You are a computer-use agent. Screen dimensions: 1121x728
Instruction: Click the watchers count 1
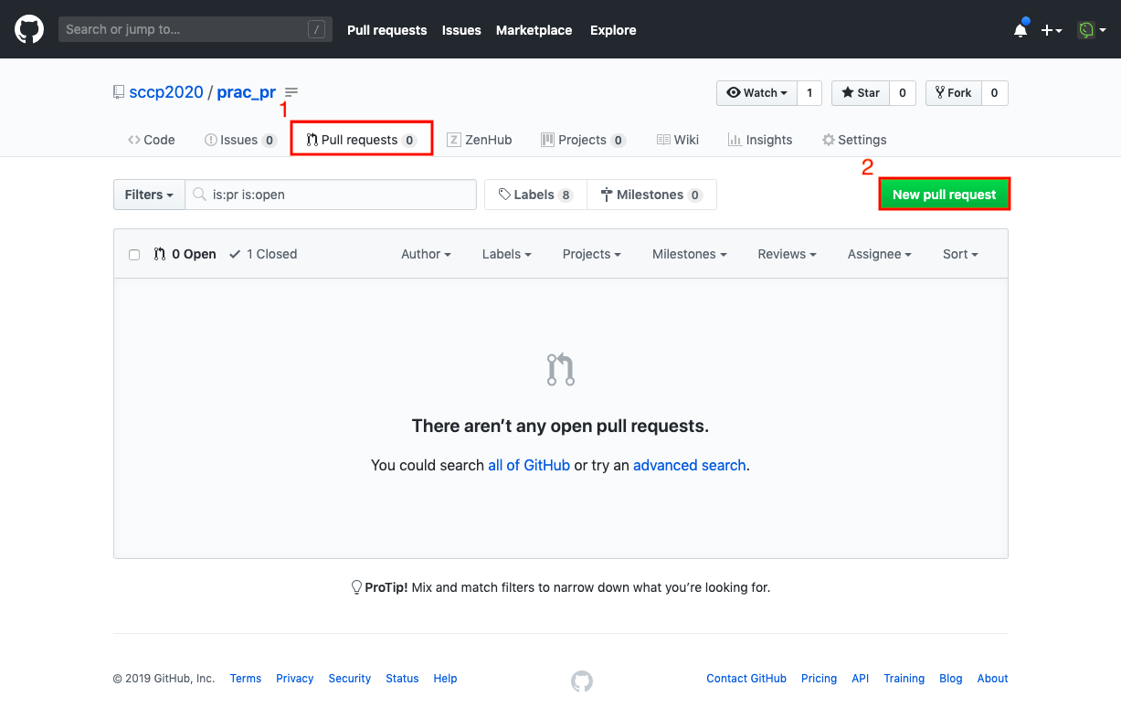pyautogui.click(x=809, y=92)
